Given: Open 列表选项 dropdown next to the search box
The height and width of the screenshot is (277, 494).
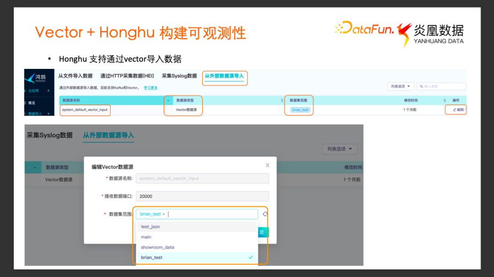Looking at the screenshot, I should point(400,86).
